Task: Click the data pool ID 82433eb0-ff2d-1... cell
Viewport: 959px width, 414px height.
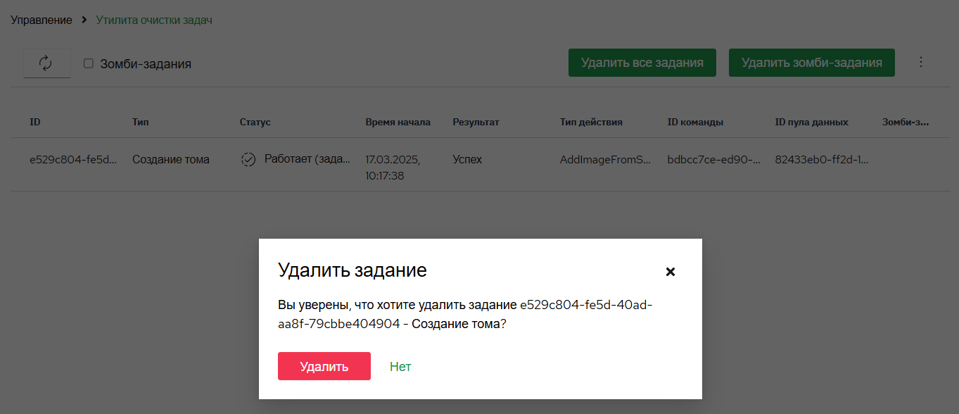Action: [x=821, y=160]
